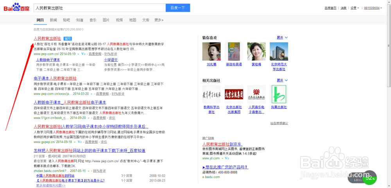
Task: Open dropdown arrow after www.51jjcn.cn 2014-09-20
Action: [88, 118]
